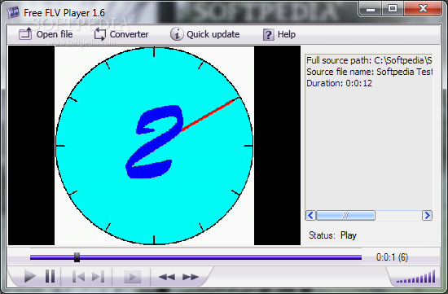Select the Source file name line
This screenshot has height=294, width=448.
pos(369,72)
